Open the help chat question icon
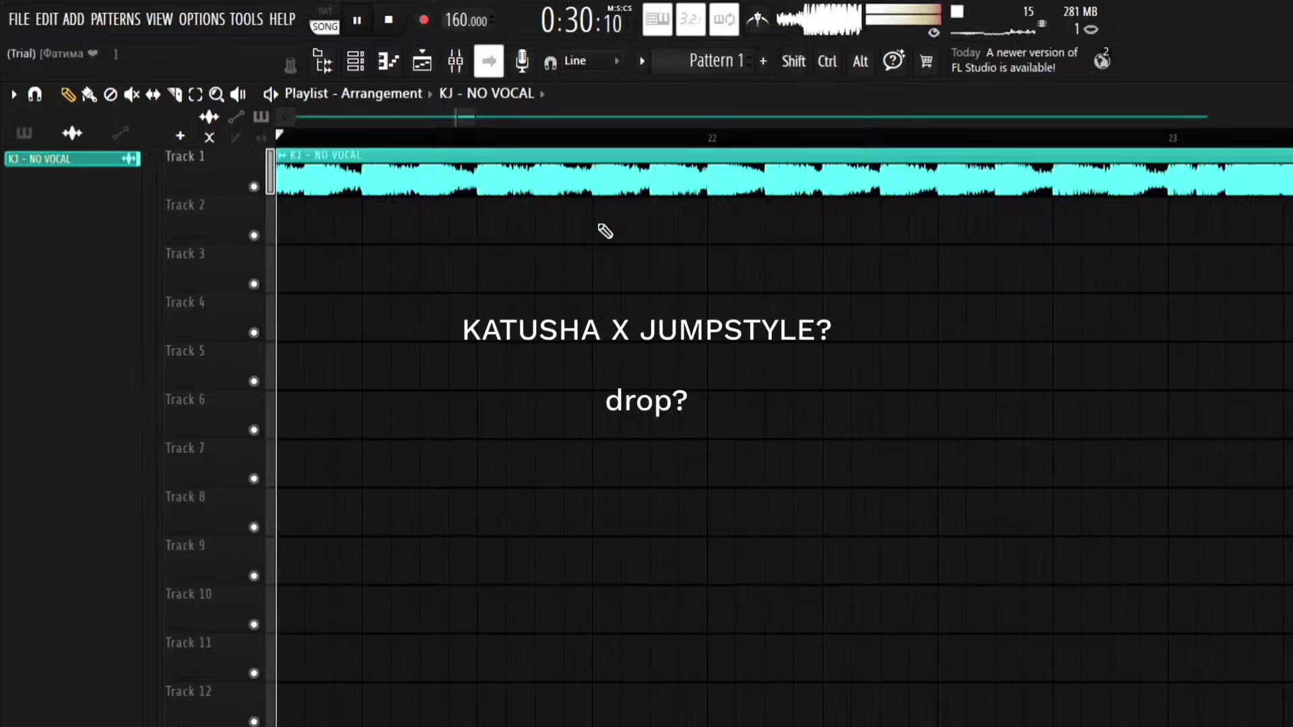This screenshot has height=727, width=1293. coord(894,61)
